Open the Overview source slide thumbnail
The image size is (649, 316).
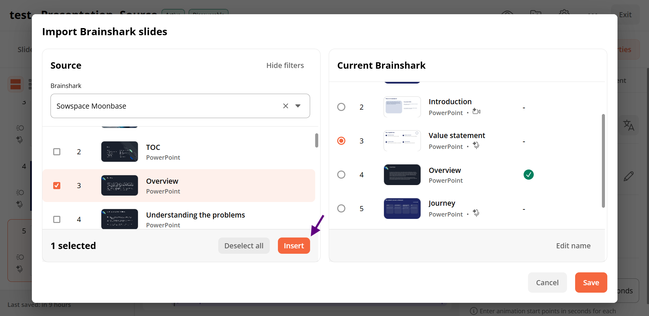(x=120, y=185)
